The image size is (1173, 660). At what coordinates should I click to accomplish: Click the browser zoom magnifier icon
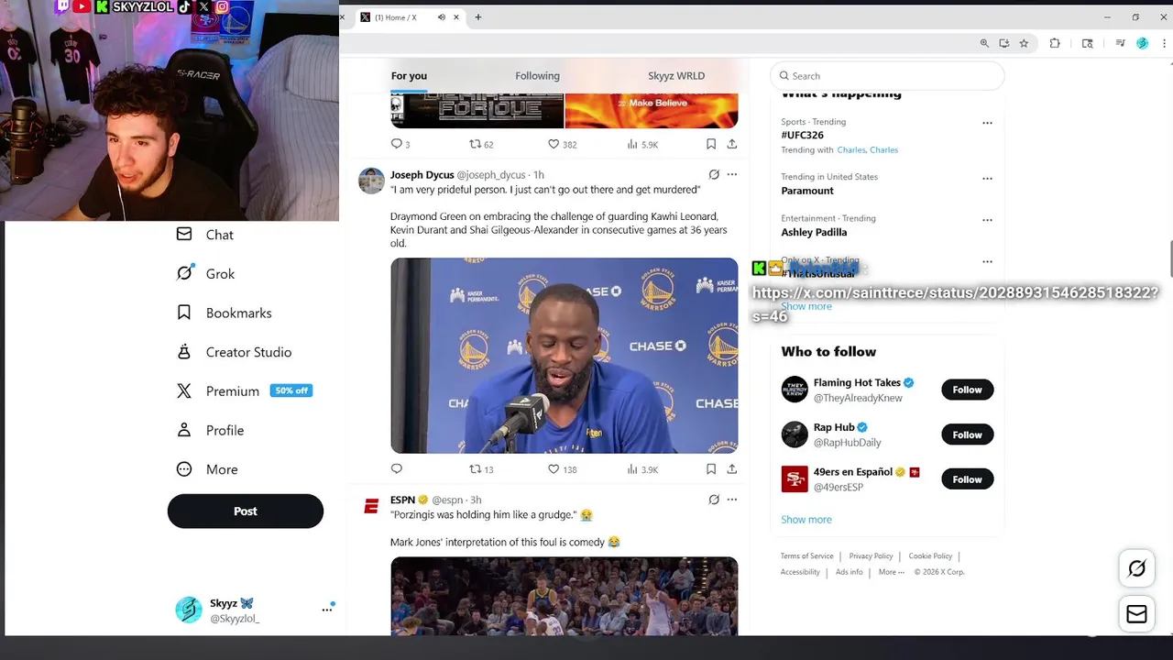[x=984, y=43]
